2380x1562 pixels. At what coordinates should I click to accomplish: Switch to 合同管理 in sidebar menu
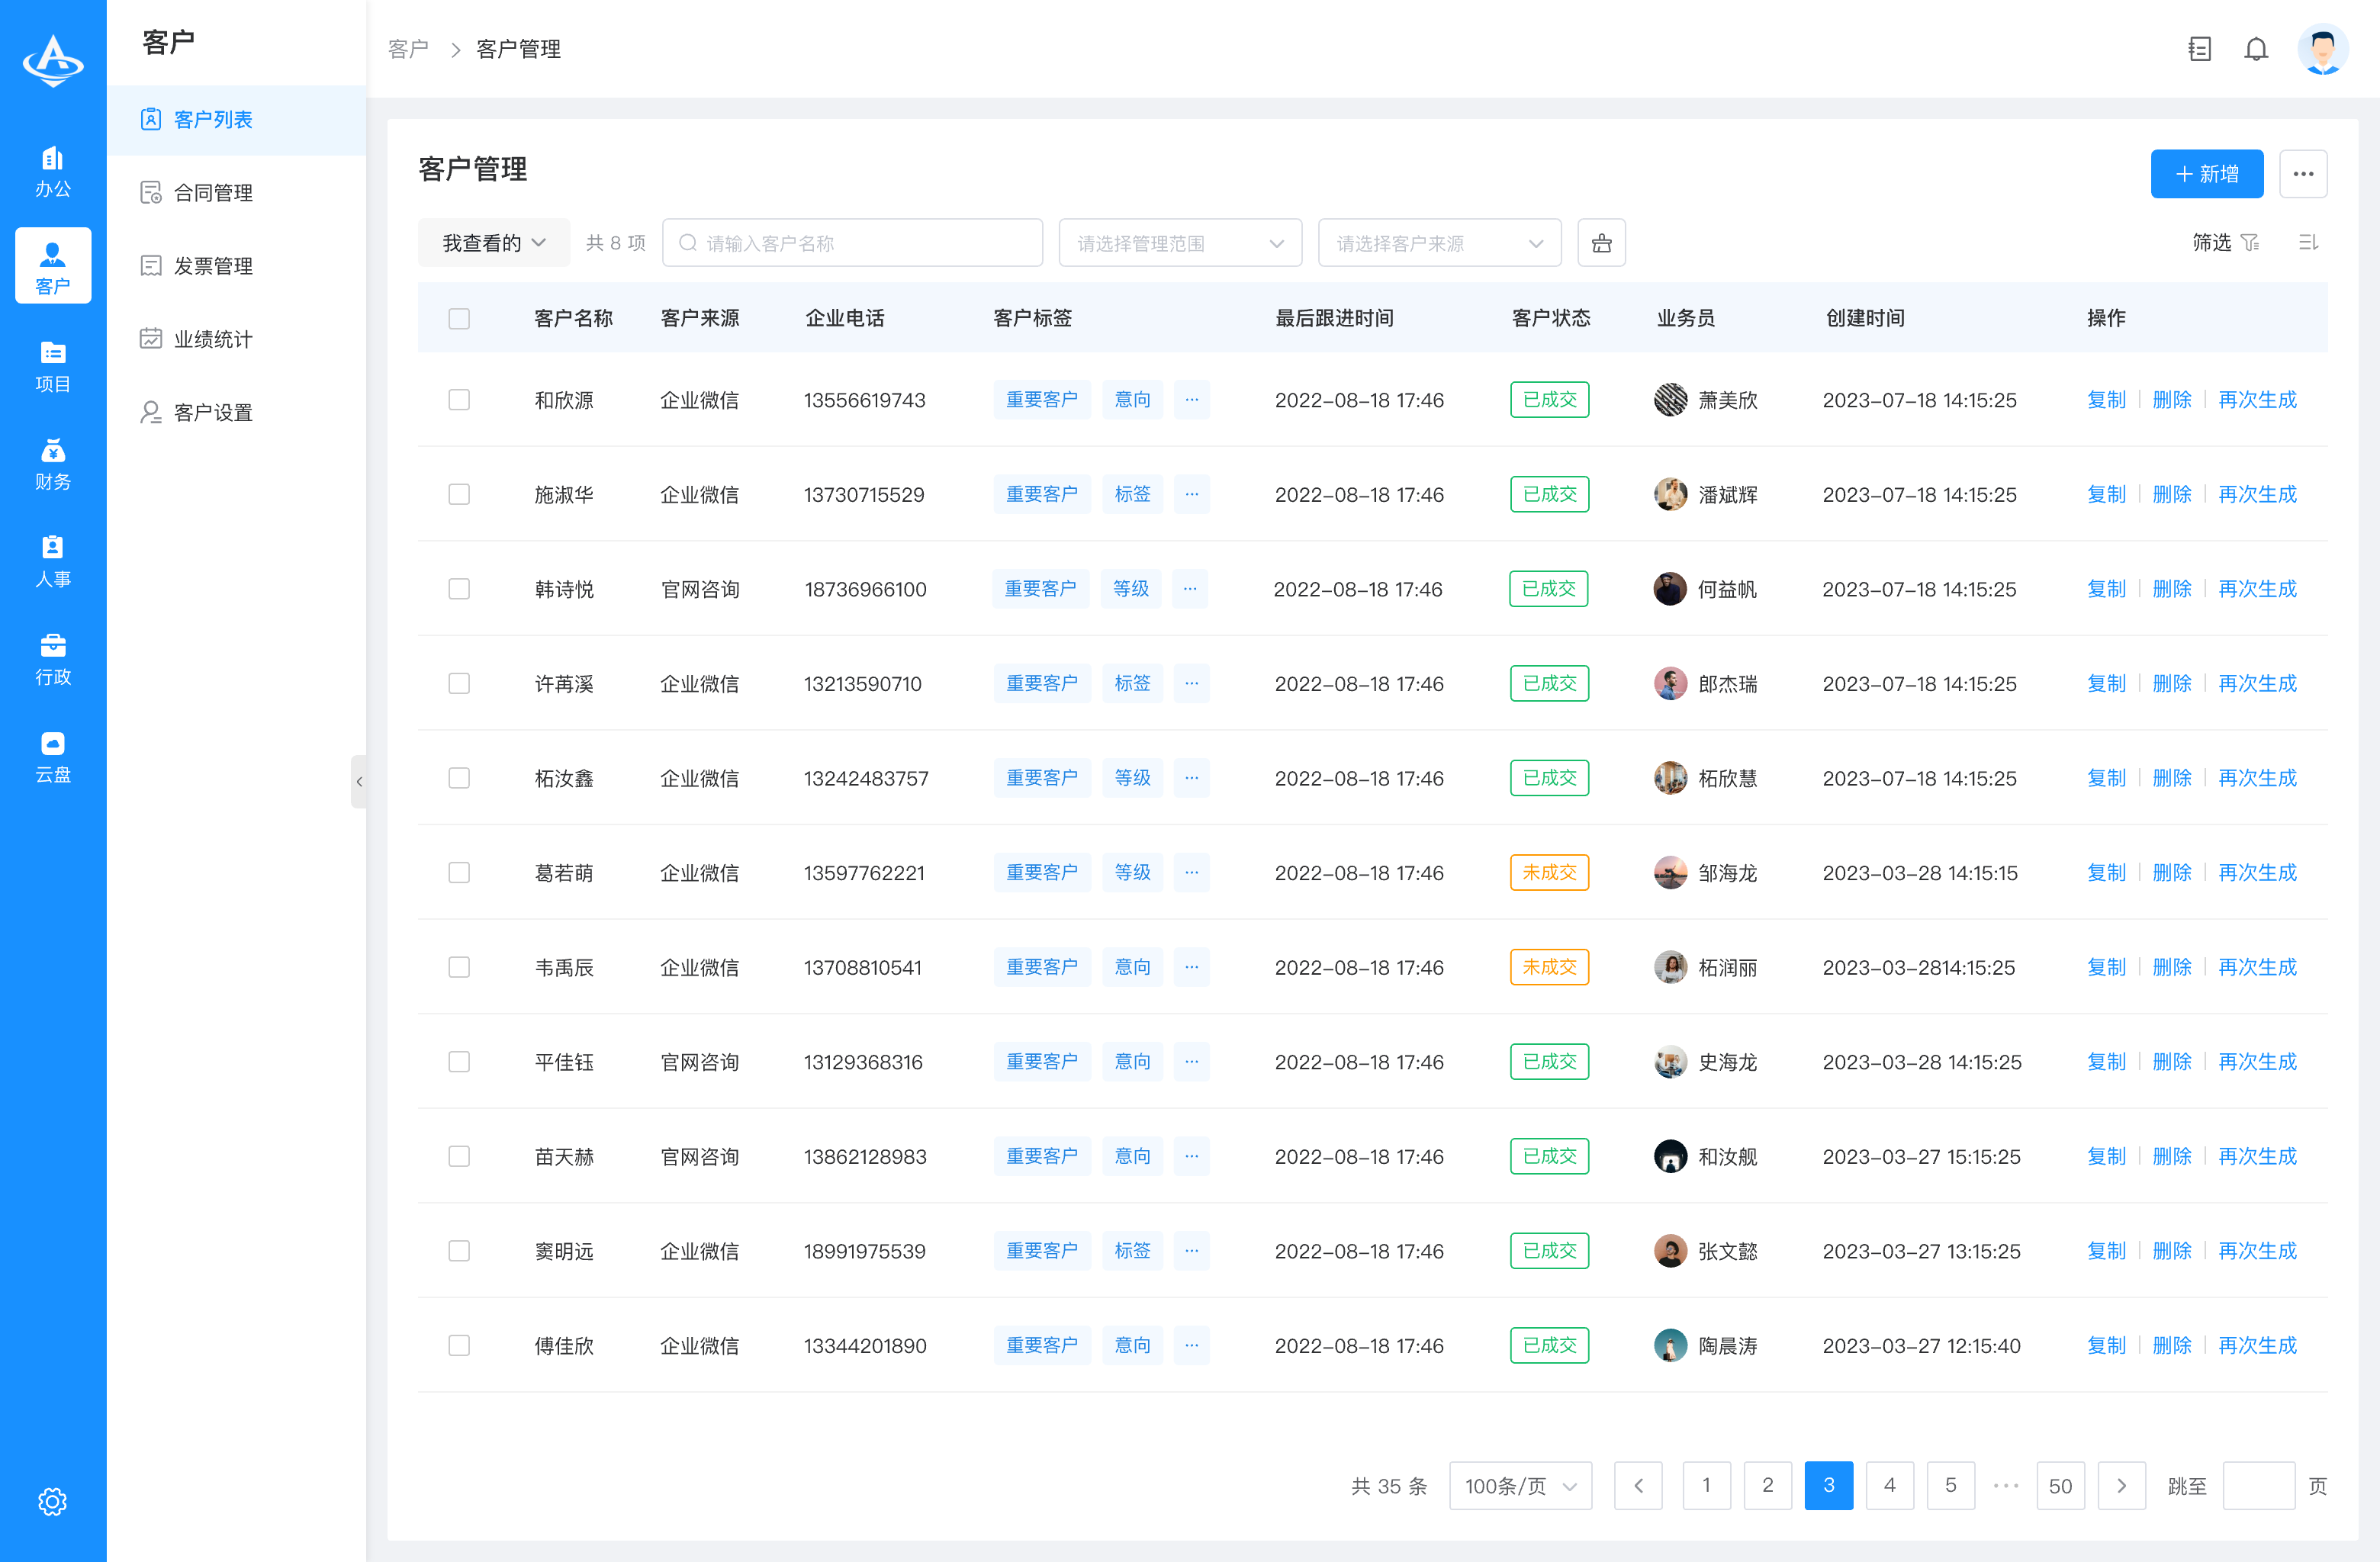tap(214, 192)
